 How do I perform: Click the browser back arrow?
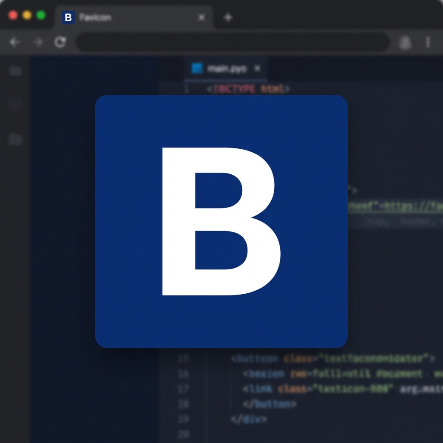[15, 42]
